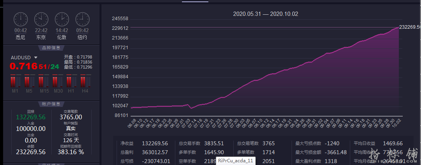The height and width of the screenshot is (165, 421).
Task: Click the 出金 value 0.00
Action: [x=31, y=140]
